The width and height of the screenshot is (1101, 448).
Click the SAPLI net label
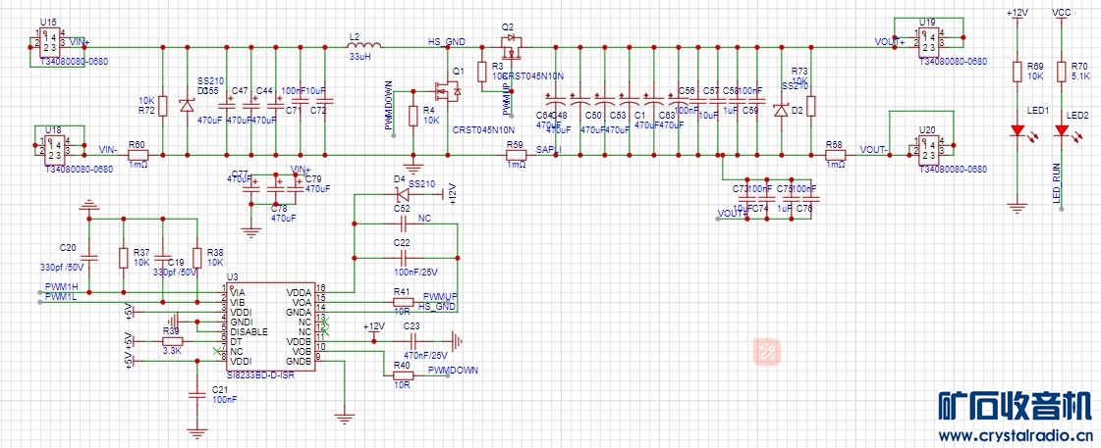pos(549,149)
